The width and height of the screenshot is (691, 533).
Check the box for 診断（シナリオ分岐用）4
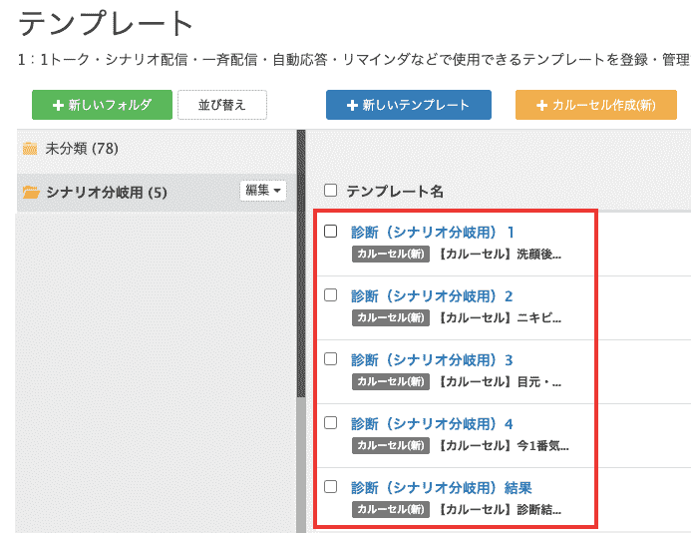coord(331,423)
